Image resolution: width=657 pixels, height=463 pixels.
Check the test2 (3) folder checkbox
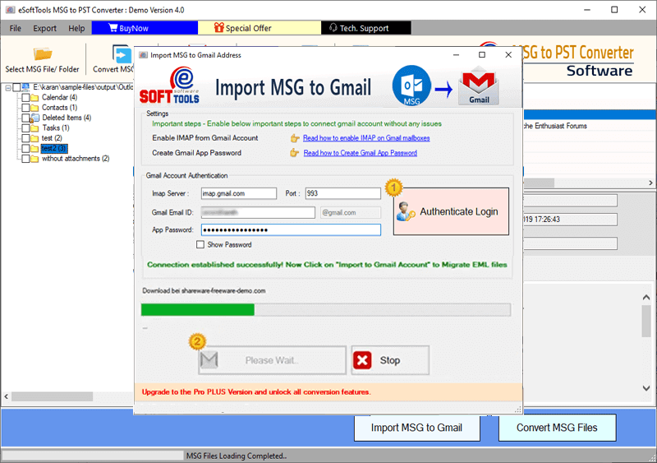coord(25,149)
